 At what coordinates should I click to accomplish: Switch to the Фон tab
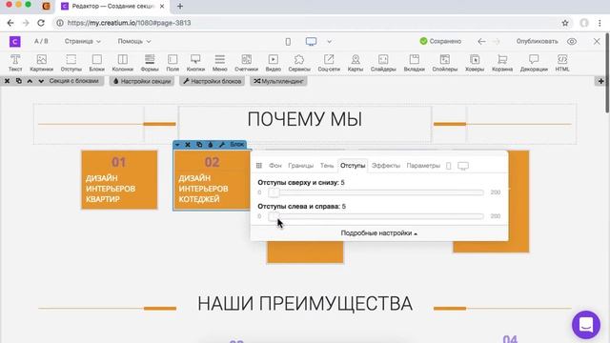275,166
